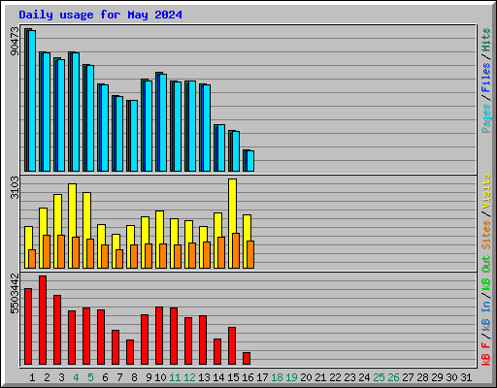Select day 10 on the date axis
Viewport: 497px width, 388px height.
point(160,377)
